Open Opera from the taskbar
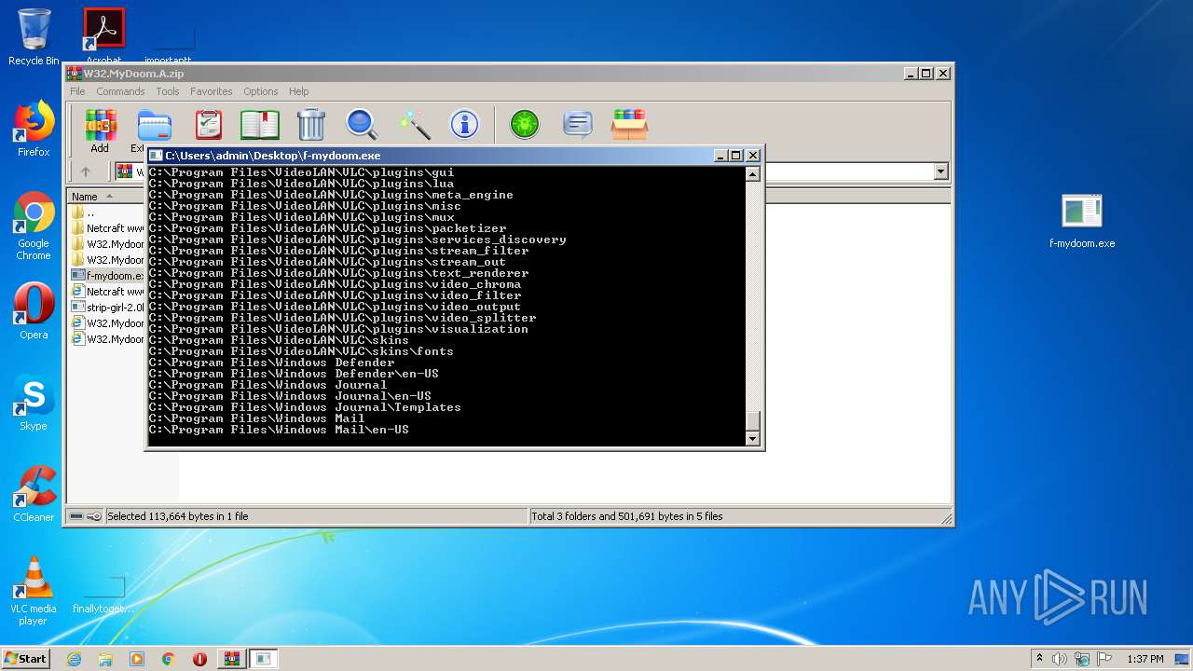 pyautogui.click(x=199, y=659)
